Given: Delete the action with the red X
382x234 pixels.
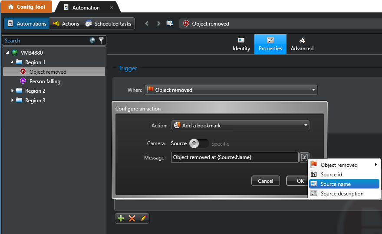Looking at the screenshot, I should 132,218.
